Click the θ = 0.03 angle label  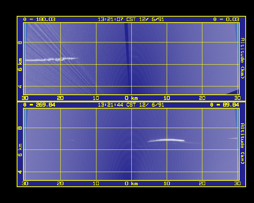coord(226,19)
